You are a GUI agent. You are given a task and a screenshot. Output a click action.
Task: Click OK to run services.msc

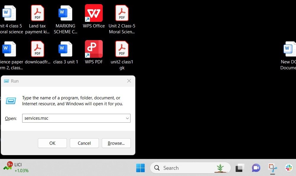coord(52,143)
